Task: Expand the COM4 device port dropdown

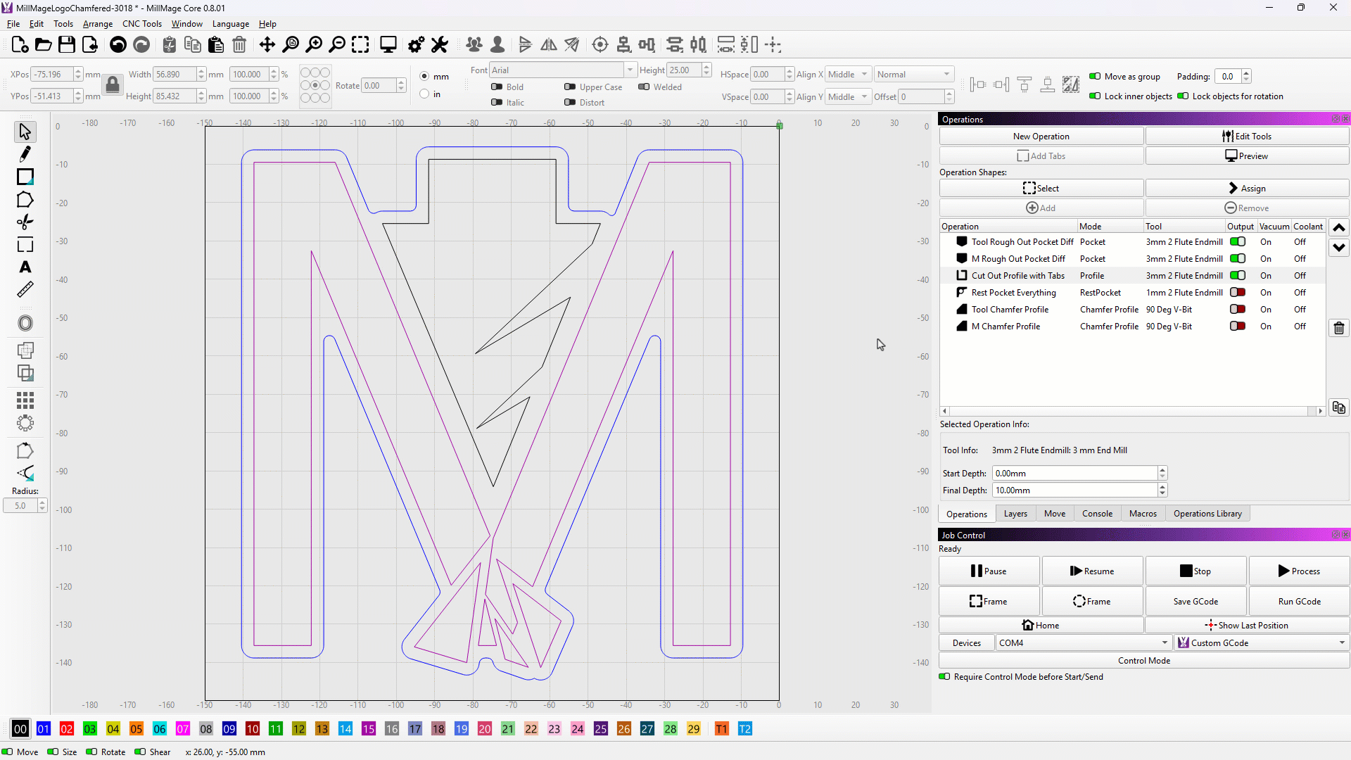Action: tap(1165, 643)
